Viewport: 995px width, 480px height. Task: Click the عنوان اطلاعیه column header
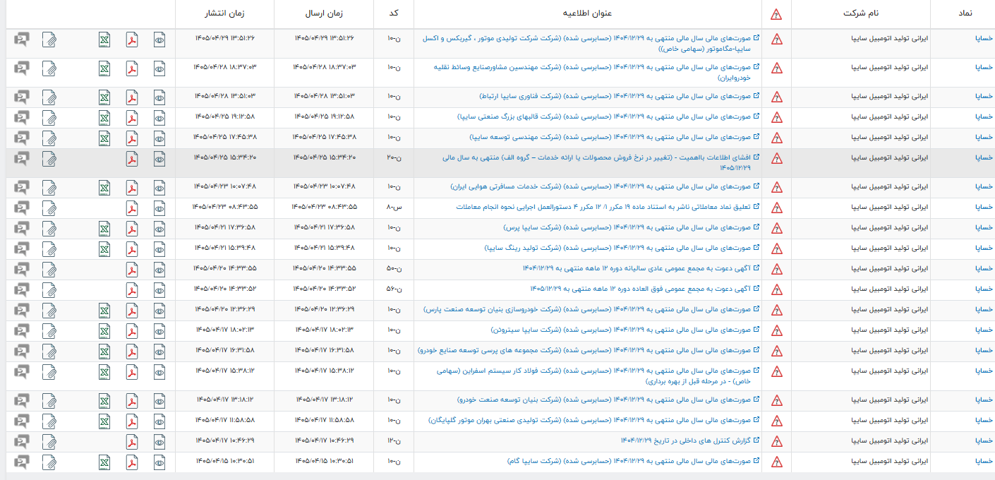587,13
